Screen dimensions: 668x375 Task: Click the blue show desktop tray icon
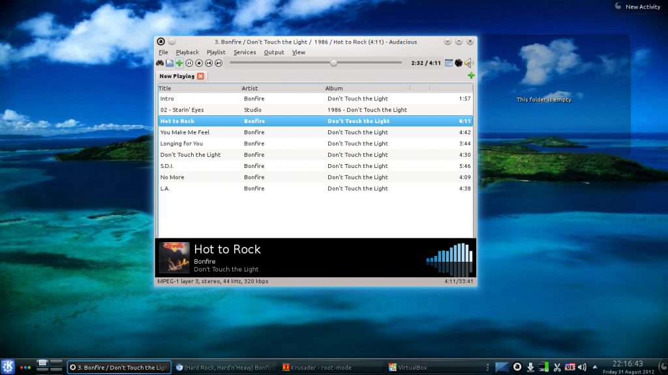pos(502,367)
